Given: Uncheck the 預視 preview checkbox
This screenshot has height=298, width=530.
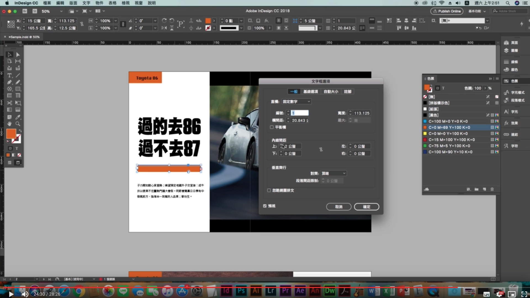Looking at the screenshot, I should (x=265, y=206).
